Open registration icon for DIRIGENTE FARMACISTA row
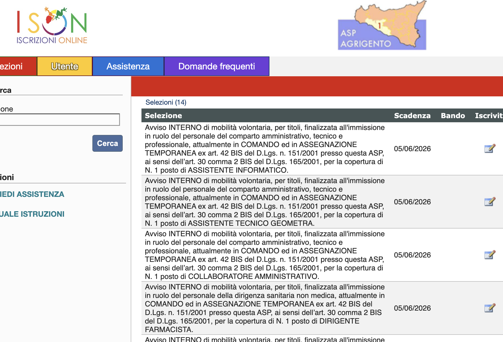This screenshot has height=342, width=503. coord(490,308)
